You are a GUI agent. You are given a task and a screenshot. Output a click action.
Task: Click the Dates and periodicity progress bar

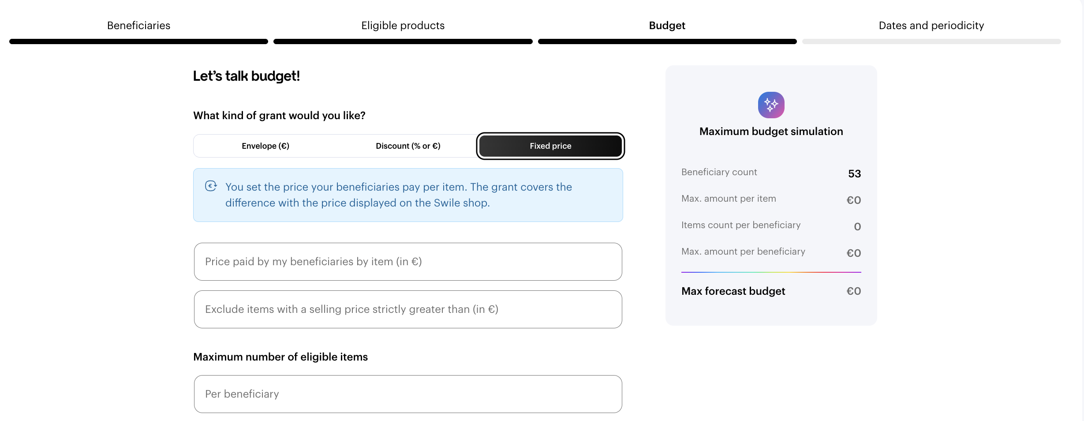pyautogui.click(x=931, y=41)
